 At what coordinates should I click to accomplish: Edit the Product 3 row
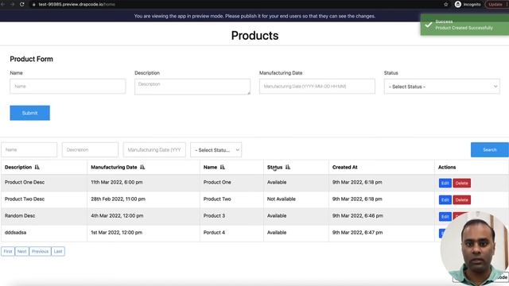tap(445, 217)
